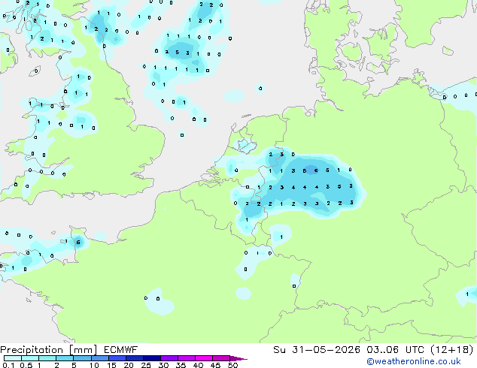Click the 0.5 legend scale label
Image resolution: width=477 pixels, height=368 pixels.
26,365
